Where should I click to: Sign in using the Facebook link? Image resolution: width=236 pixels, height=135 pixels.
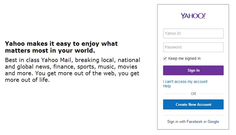[195, 121]
